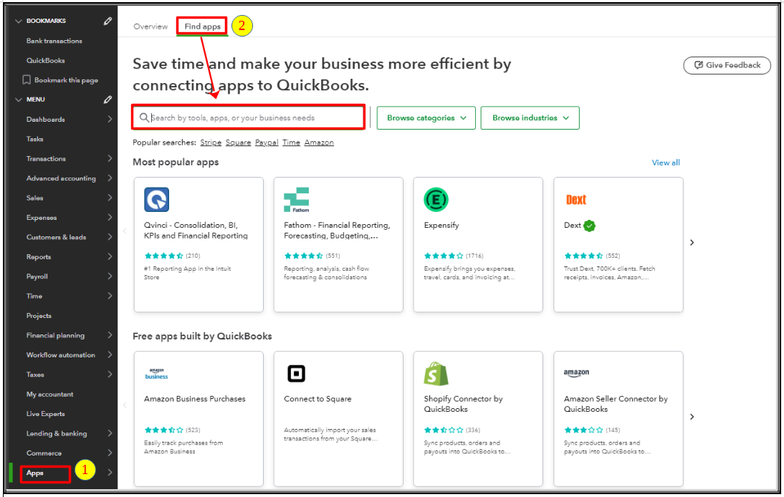The width and height of the screenshot is (784, 497).
Task: Click the search magnifier icon
Action: 144,117
